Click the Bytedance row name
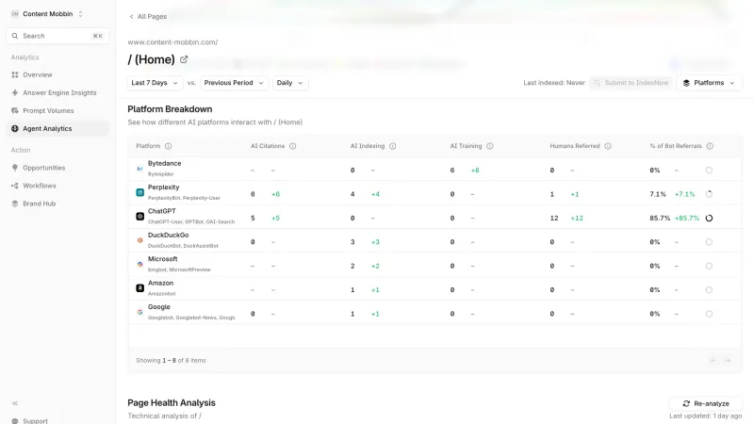The width and height of the screenshot is (754, 424). 164,163
